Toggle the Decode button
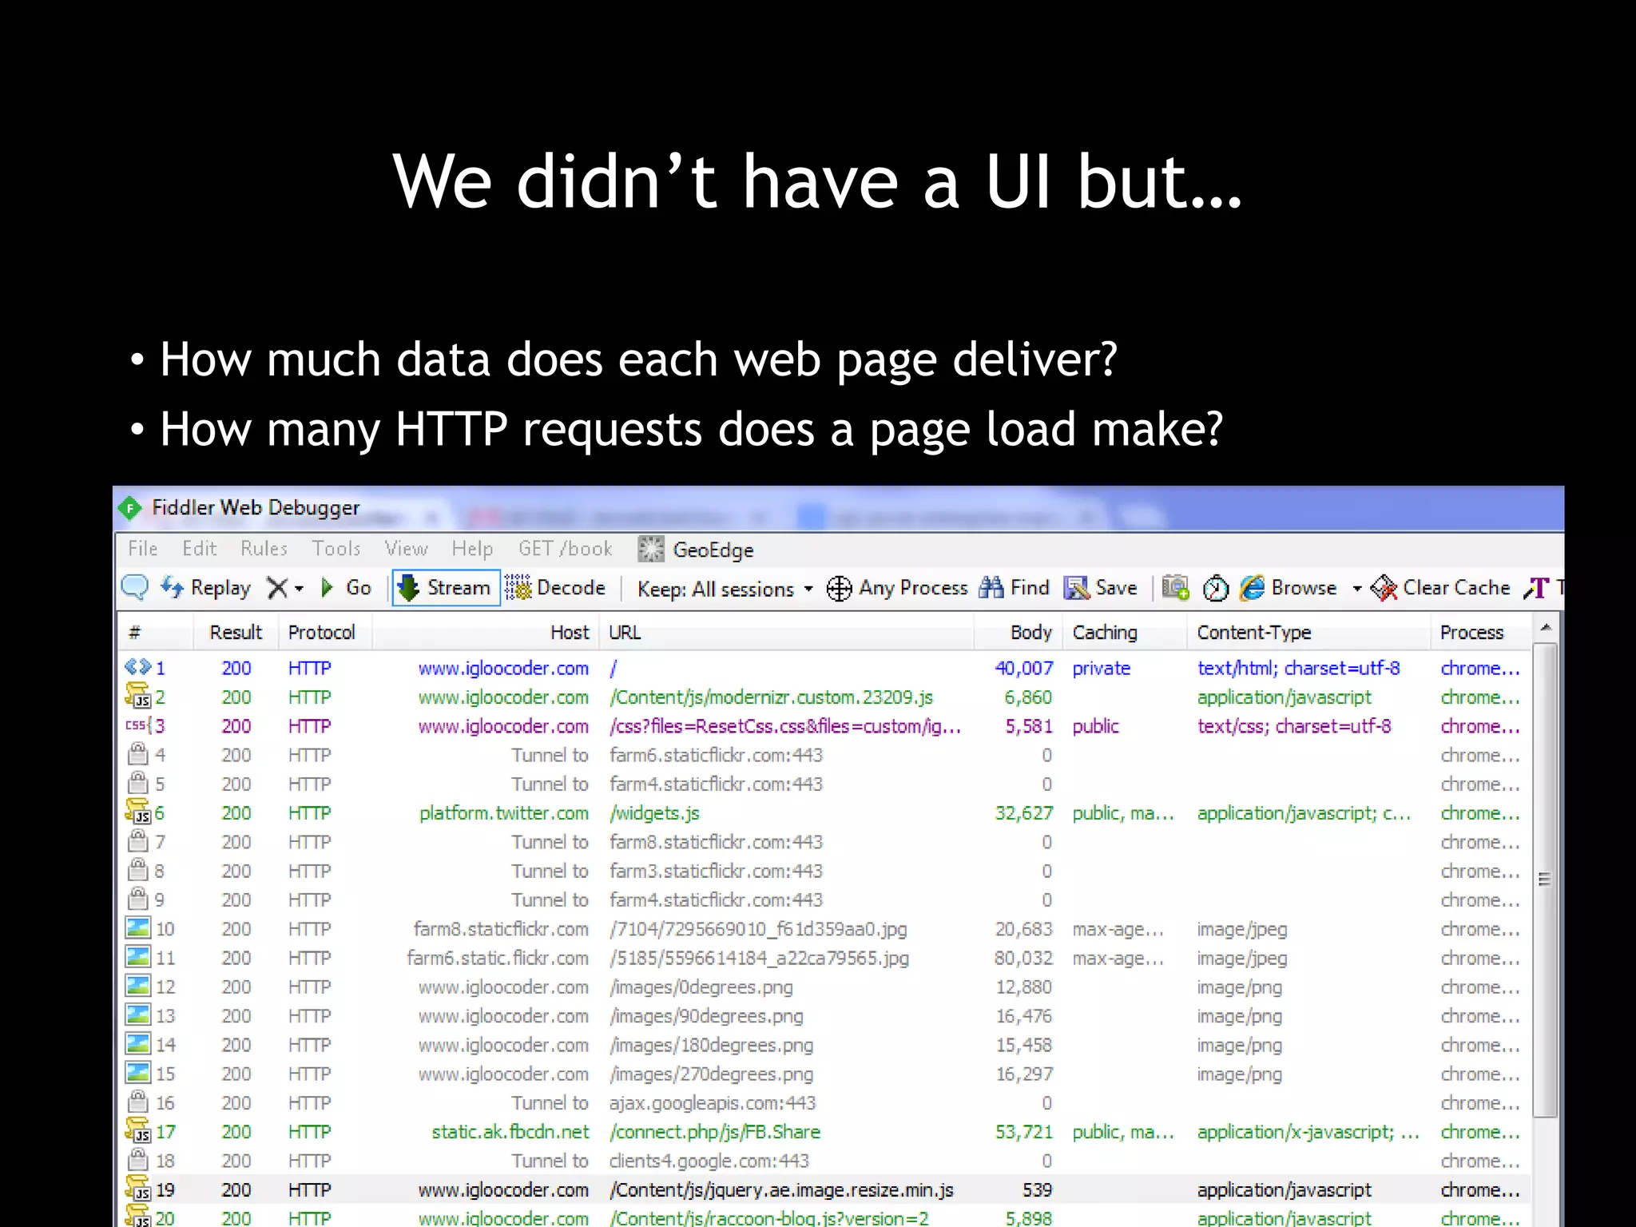Image resolution: width=1636 pixels, height=1227 pixels. 556,588
